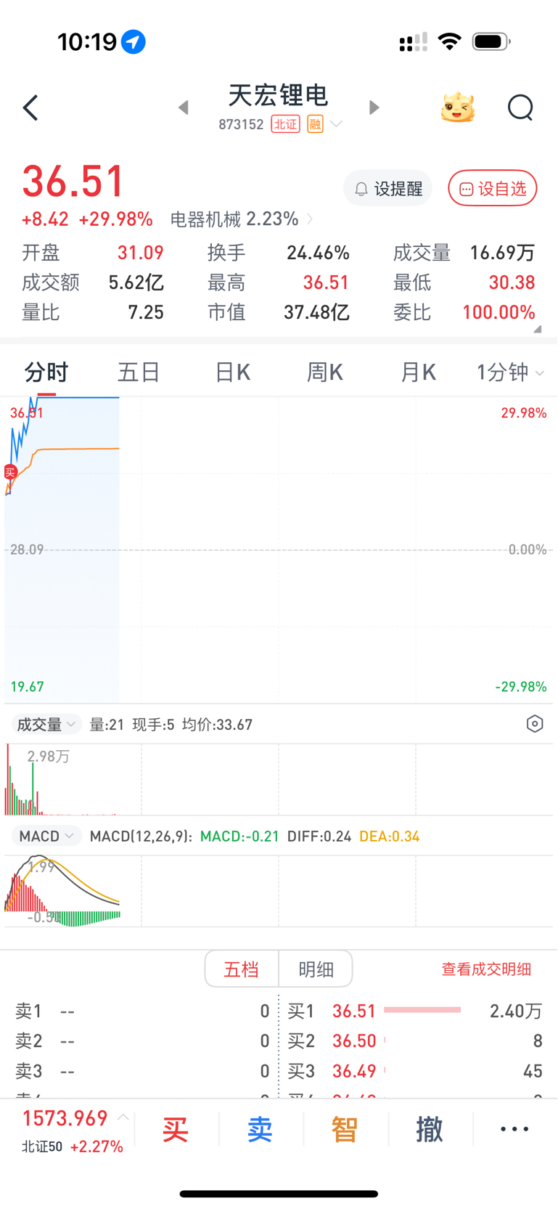Select the 五日 chart tab
Screen dimensions: 558x1209
point(139,373)
